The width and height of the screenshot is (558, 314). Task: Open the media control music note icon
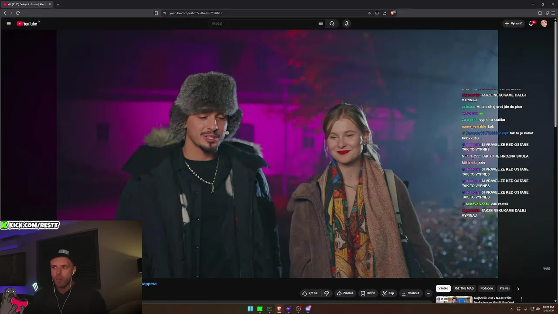tap(547, 13)
